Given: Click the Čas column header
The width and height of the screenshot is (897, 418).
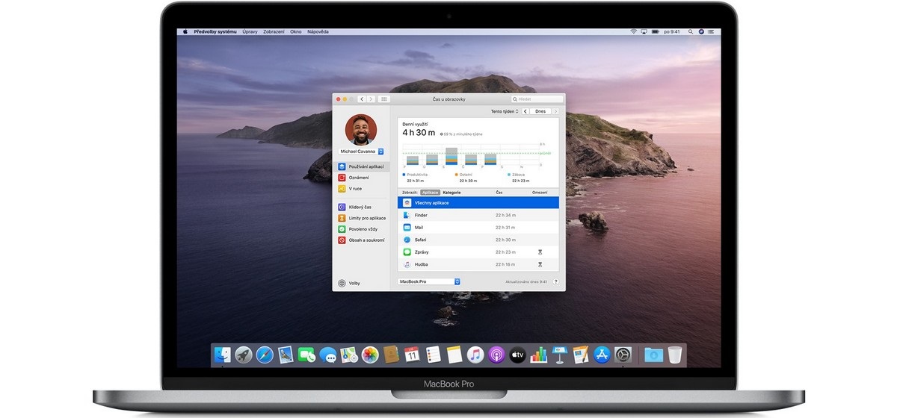Looking at the screenshot, I should click(x=499, y=193).
